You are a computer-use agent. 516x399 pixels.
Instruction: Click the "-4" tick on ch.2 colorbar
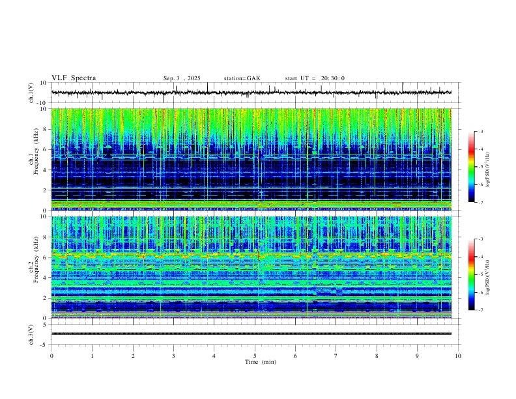[x=480, y=257]
